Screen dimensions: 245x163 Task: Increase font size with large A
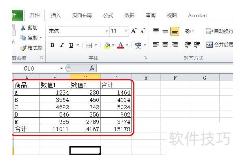pos(134,31)
